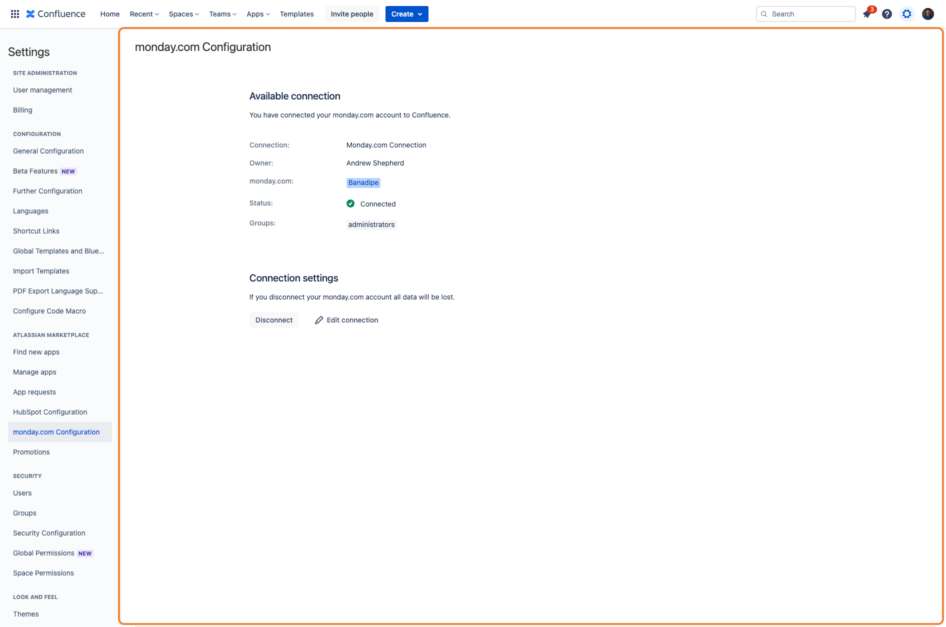Click the owner name Andrew Shepherd
This screenshot has width=946, height=627.
(375, 163)
